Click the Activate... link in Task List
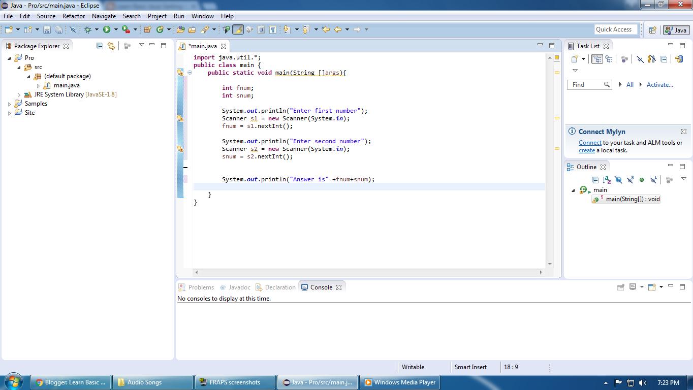The width and height of the screenshot is (693, 390). click(659, 85)
